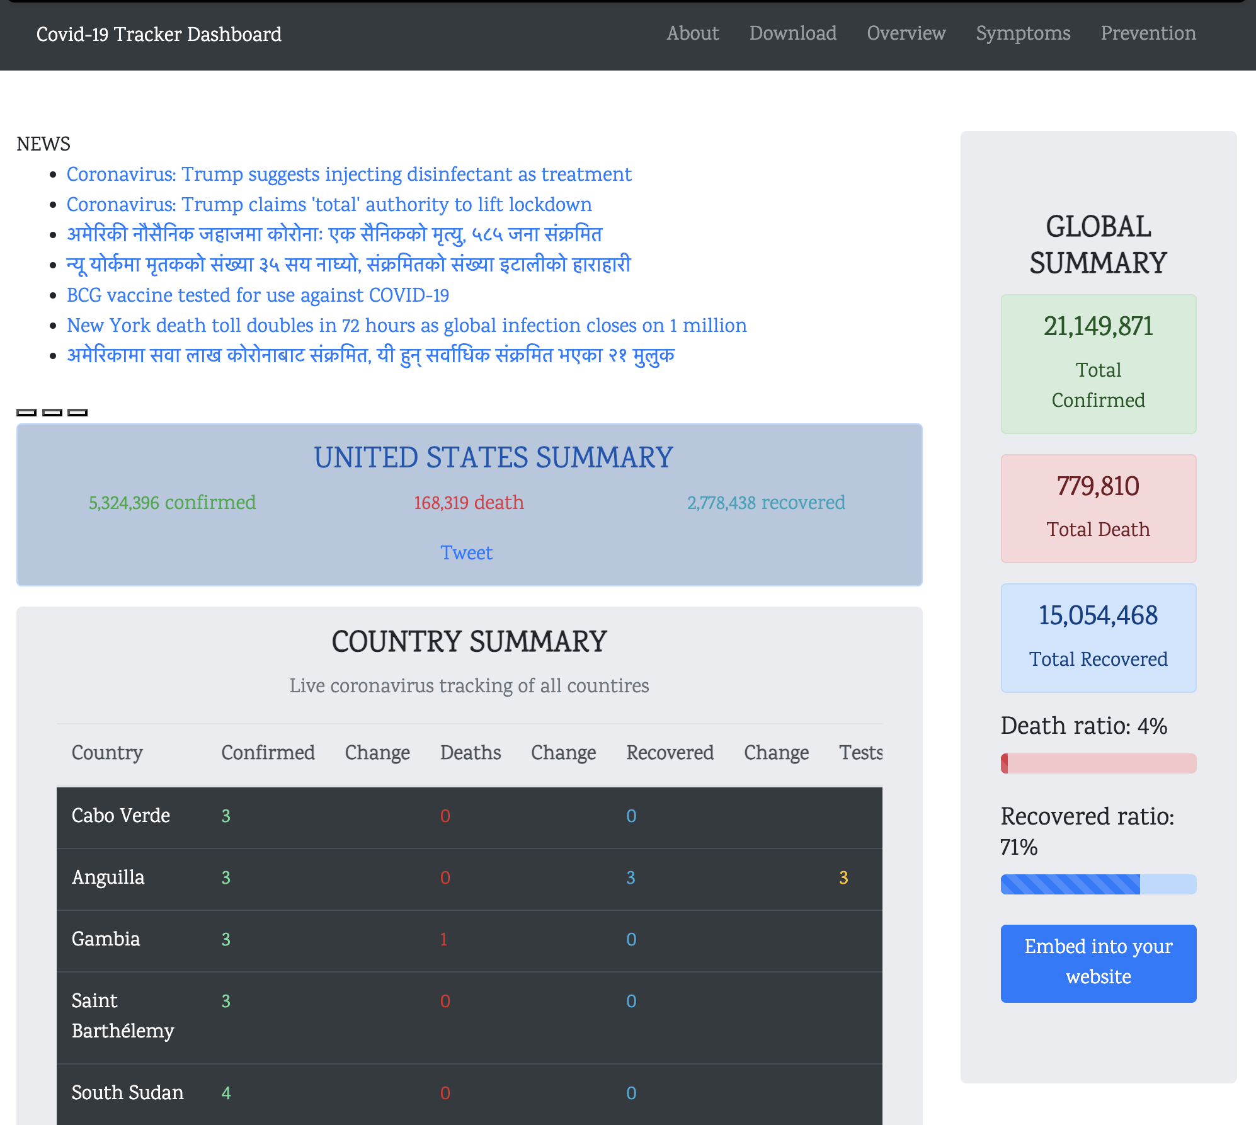1256x1125 pixels.
Task: Click the Tweet link in United States summary
Action: pyautogui.click(x=467, y=553)
